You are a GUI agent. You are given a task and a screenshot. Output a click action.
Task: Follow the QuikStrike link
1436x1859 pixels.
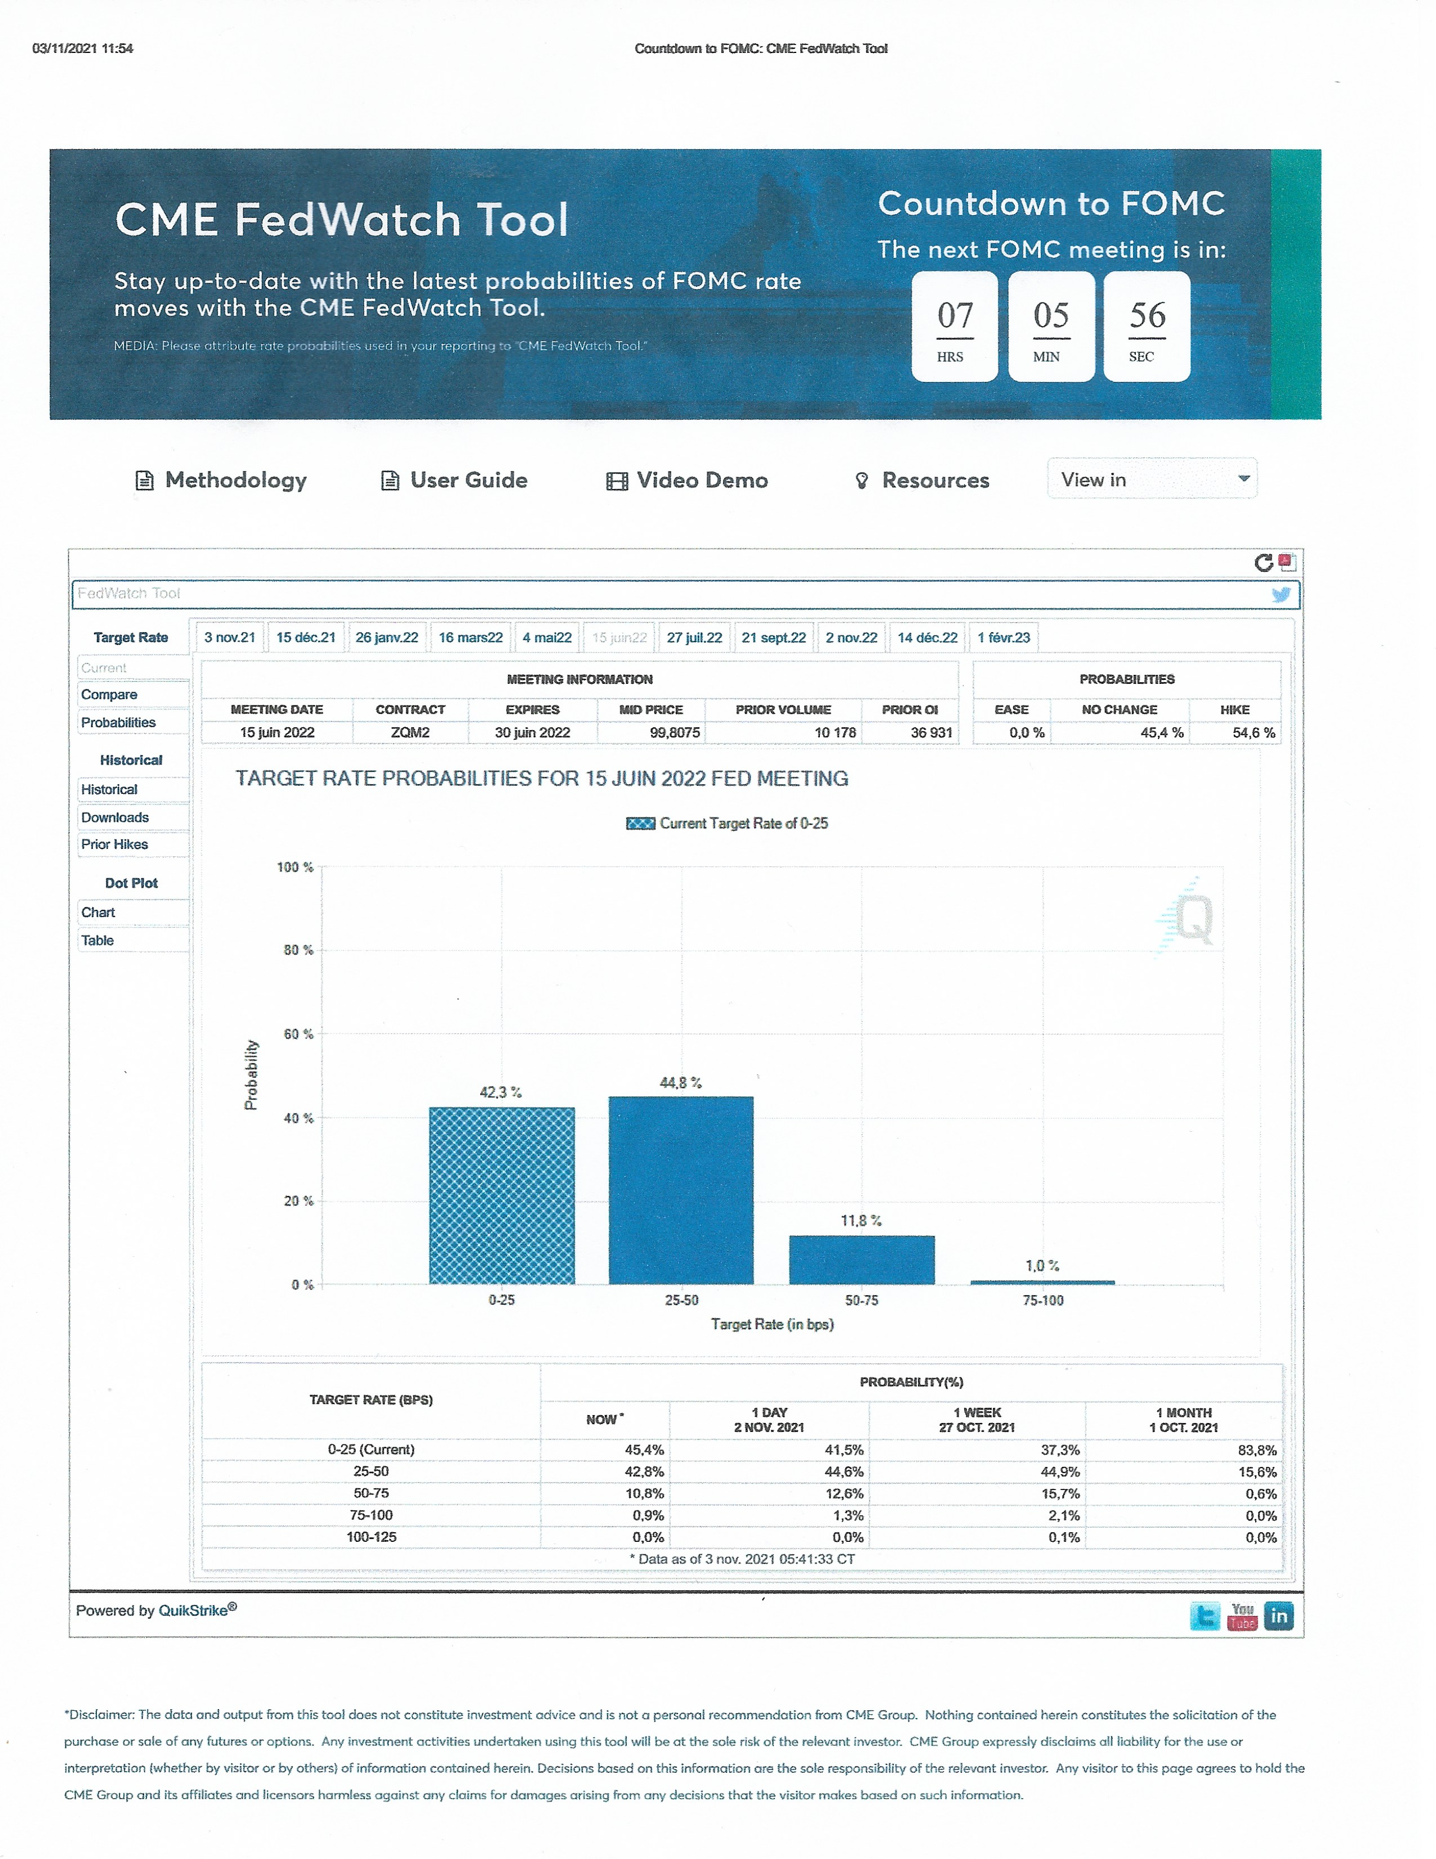pos(193,1611)
